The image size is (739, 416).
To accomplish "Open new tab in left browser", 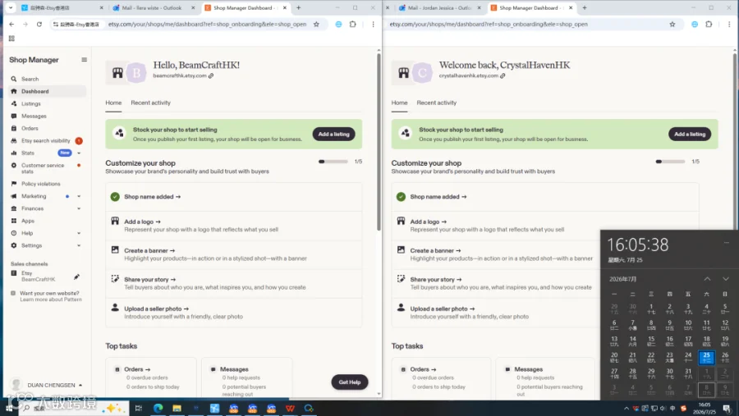I will pyautogui.click(x=298, y=7).
